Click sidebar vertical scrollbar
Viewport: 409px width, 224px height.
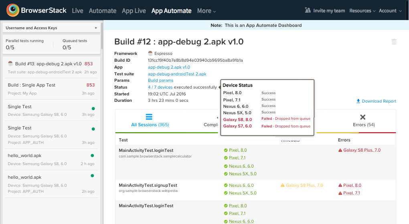102,36
